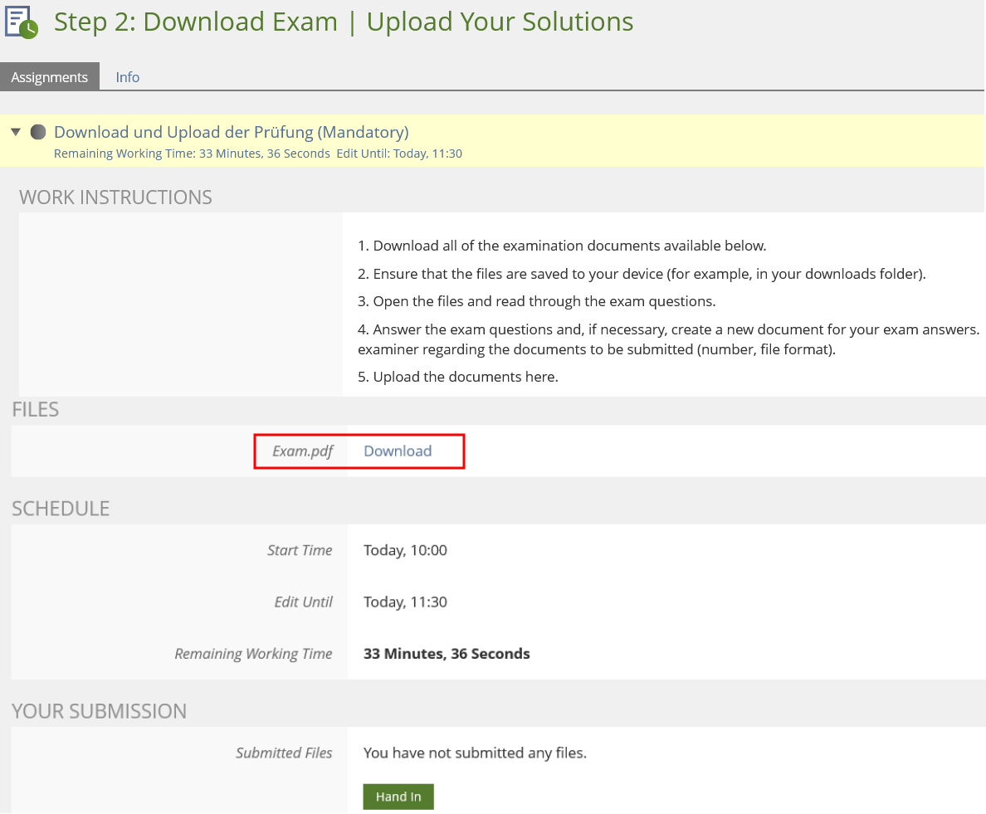The image size is (986, 814).
Task: Click the page title Step 2 heading
Action: click(344, 22)
